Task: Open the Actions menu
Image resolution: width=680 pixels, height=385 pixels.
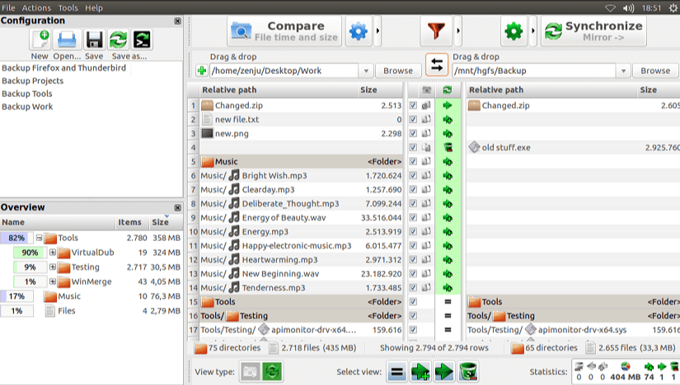Action: click(x=36, y=7)
